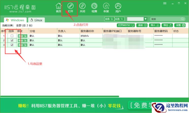The image size is (189, 113).
Task: Switch to the Linux tab
Action: [x=36, y=20]
